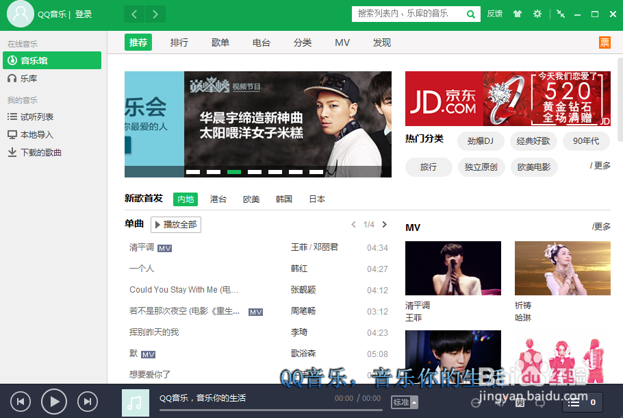Viewport: 623px width, 418px height.
Task: Select the 港台 new songs filter
Action: 218,199
